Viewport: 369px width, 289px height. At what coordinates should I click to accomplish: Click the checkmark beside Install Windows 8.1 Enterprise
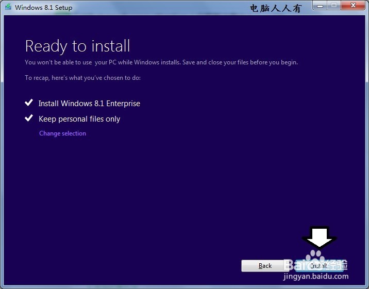click(29, 103)
